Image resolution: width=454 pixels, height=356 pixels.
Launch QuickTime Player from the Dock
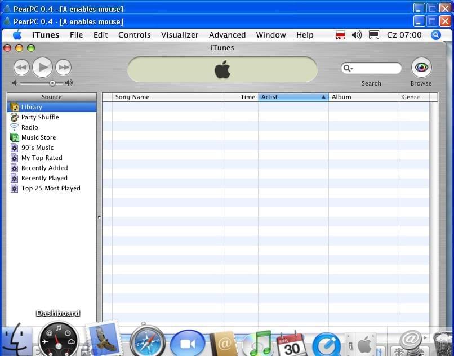pos(327,345)
